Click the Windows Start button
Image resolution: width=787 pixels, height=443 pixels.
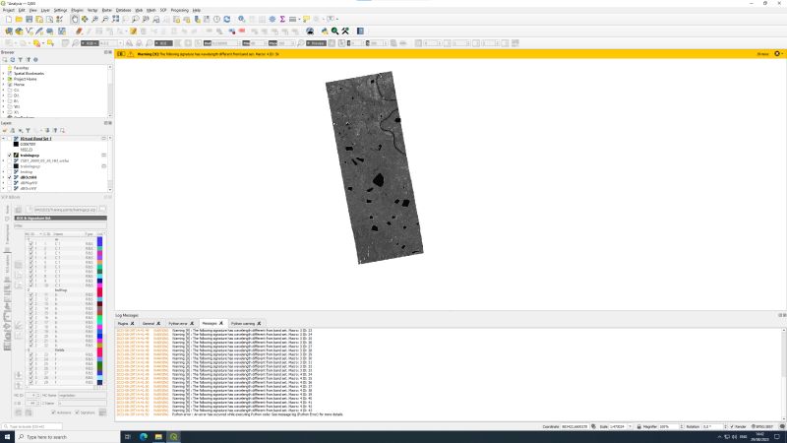point(7,436)
